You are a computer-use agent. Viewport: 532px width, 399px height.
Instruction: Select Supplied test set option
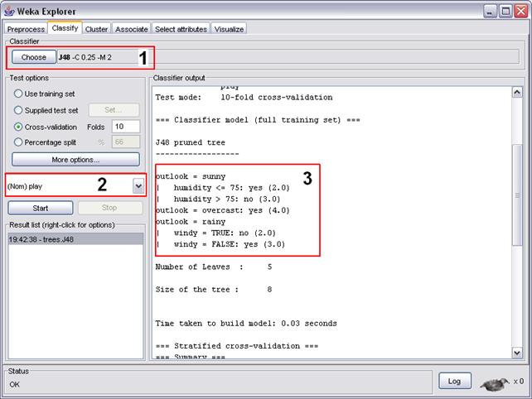[x=17, y=110]
